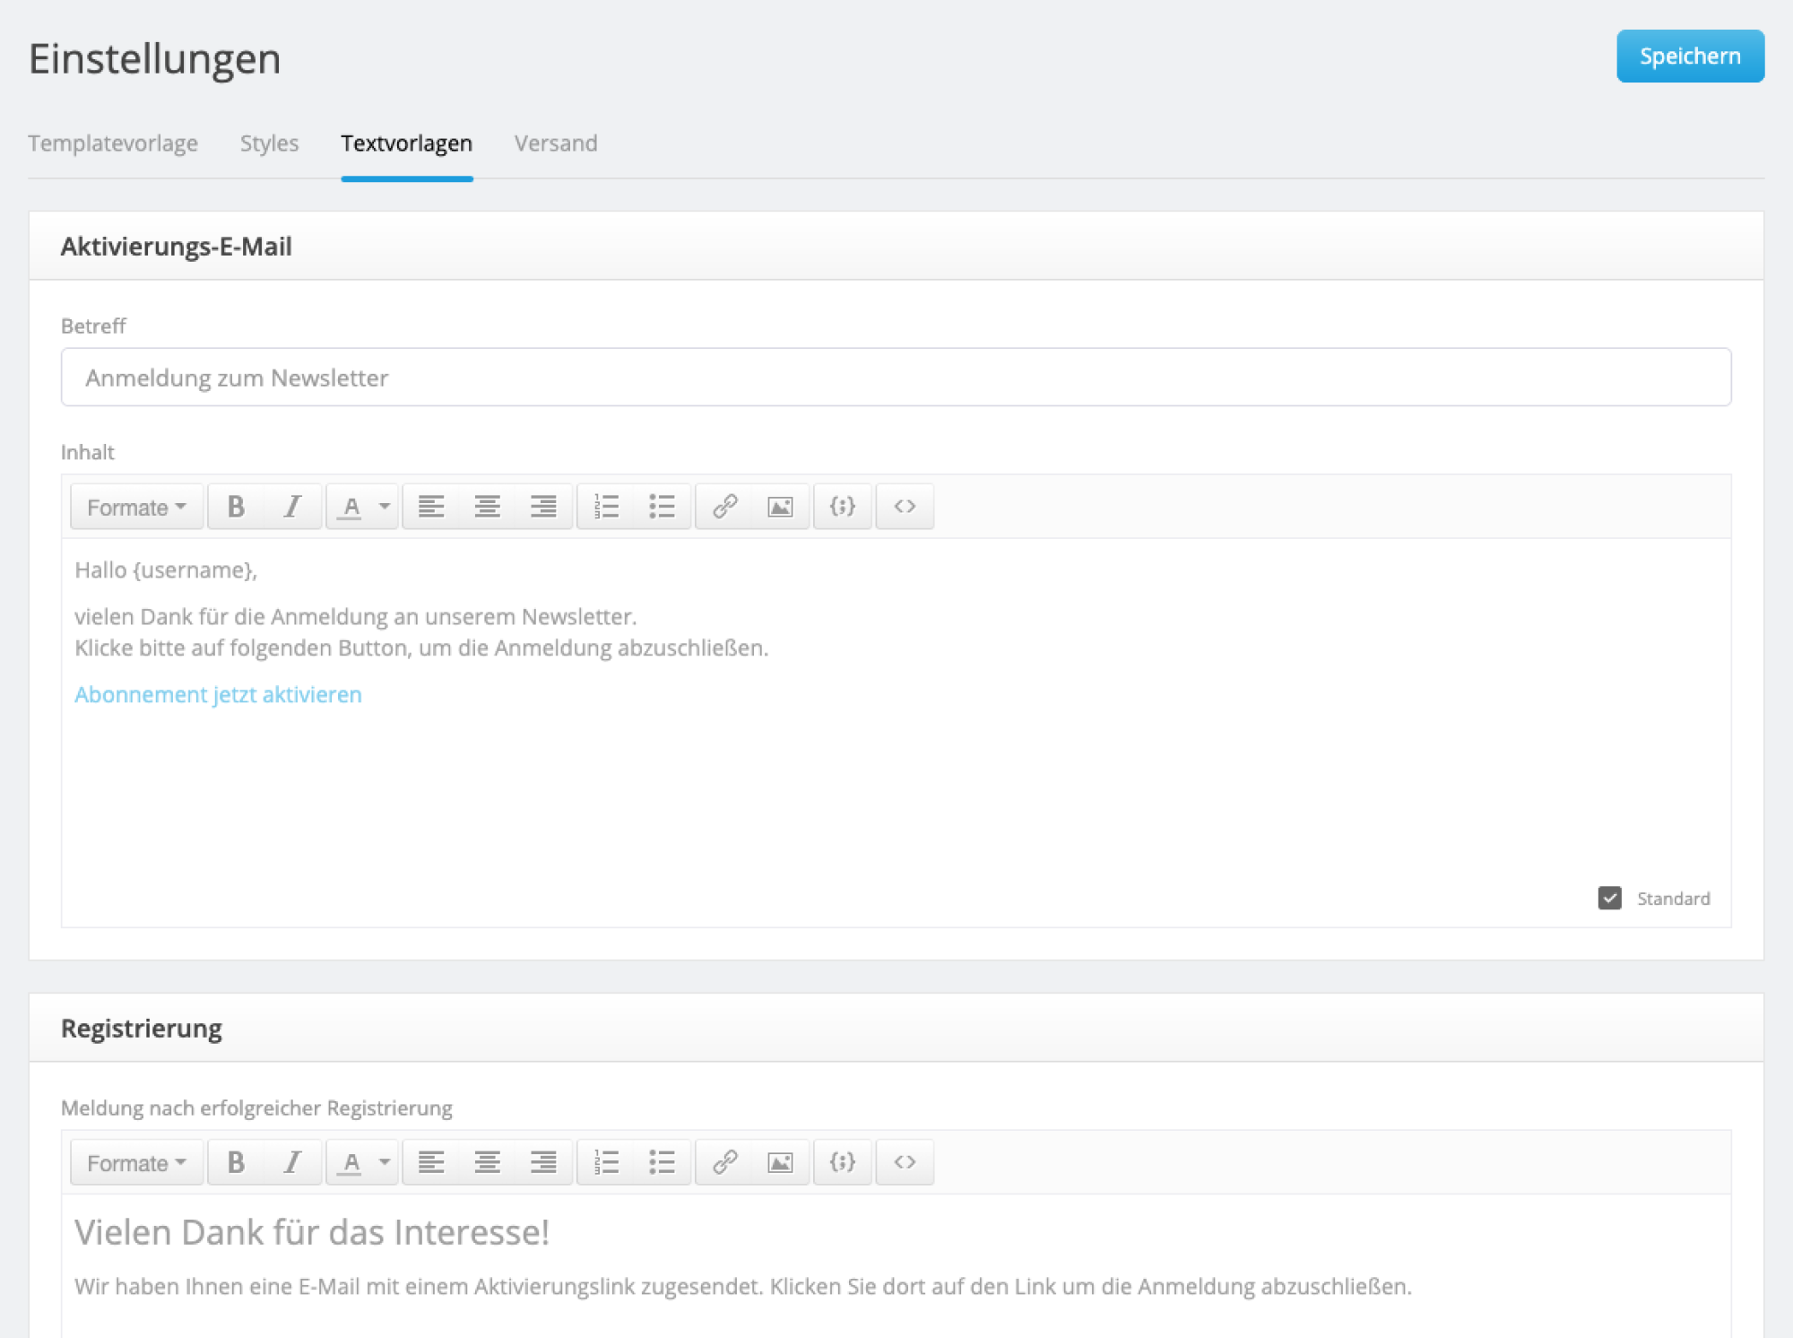Viewport: 1793px width, 1338px height.
Task: Insert image in activation email editor
Action: tap(780, 507)
